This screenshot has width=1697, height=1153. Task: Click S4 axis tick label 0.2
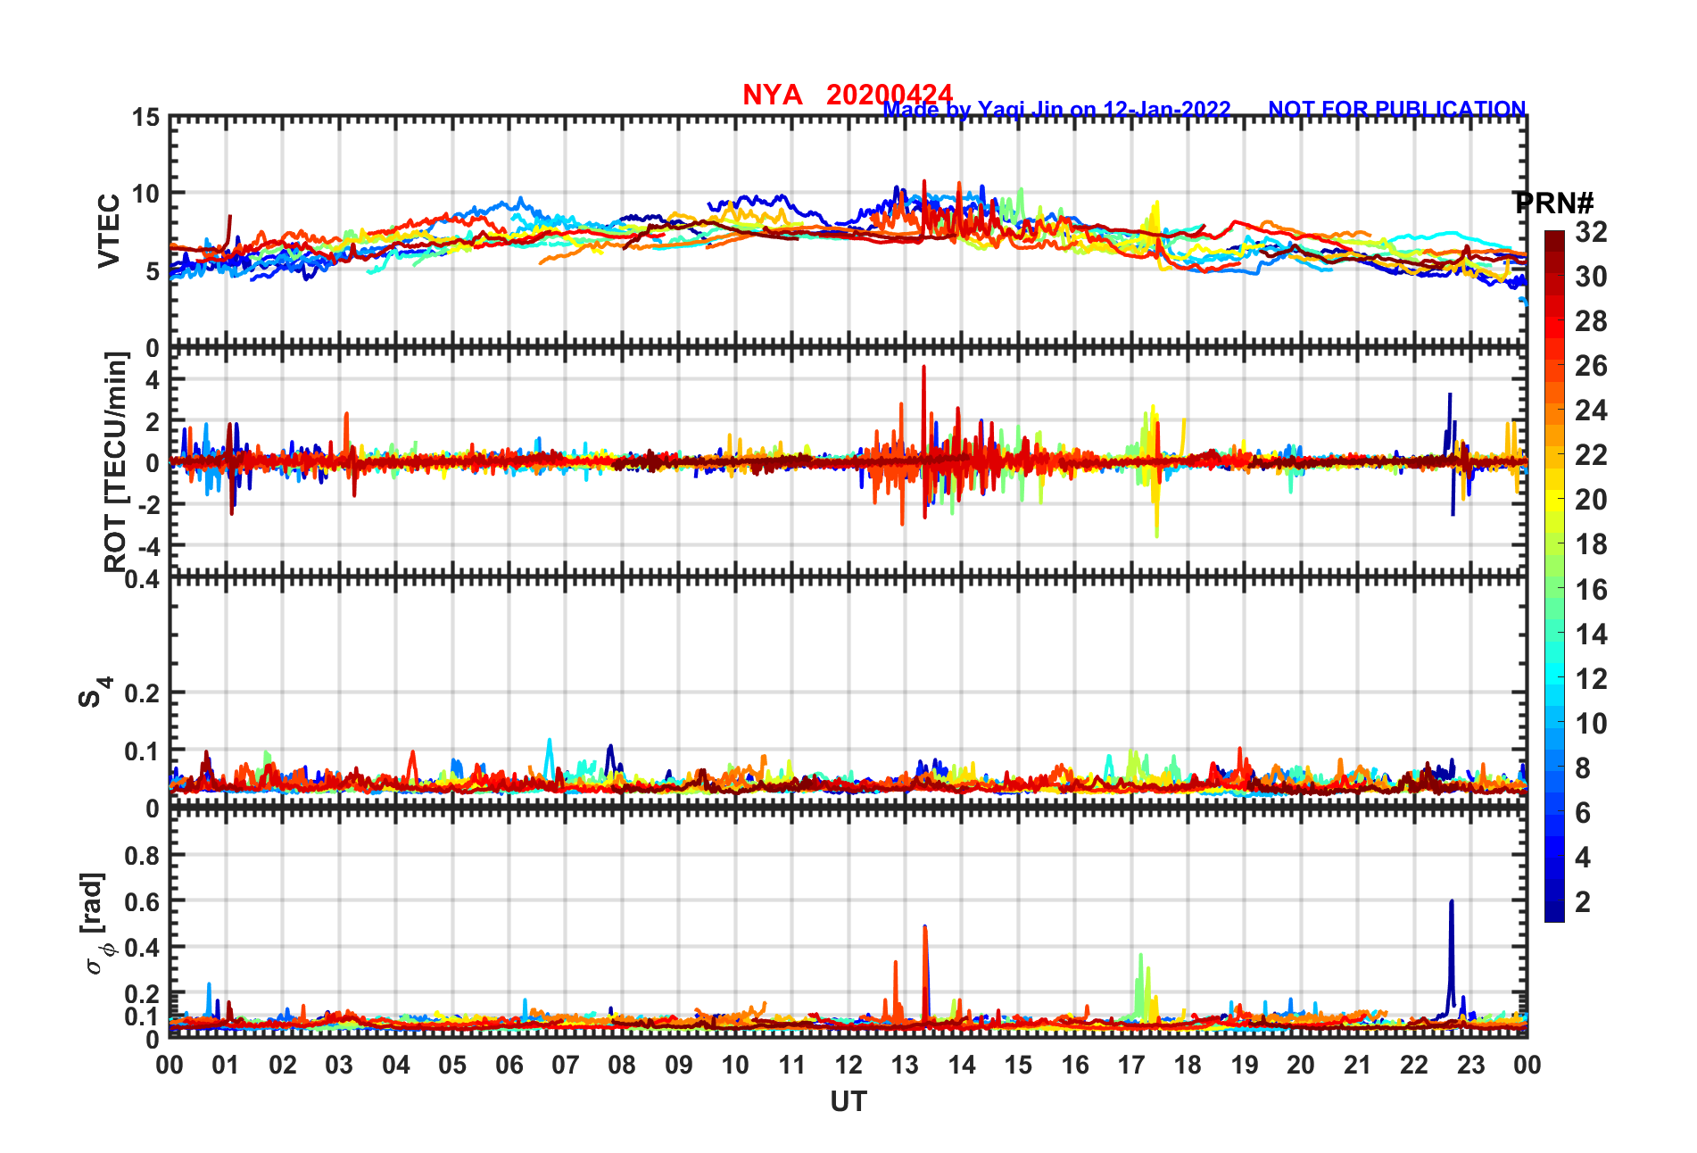click(143, 693)
